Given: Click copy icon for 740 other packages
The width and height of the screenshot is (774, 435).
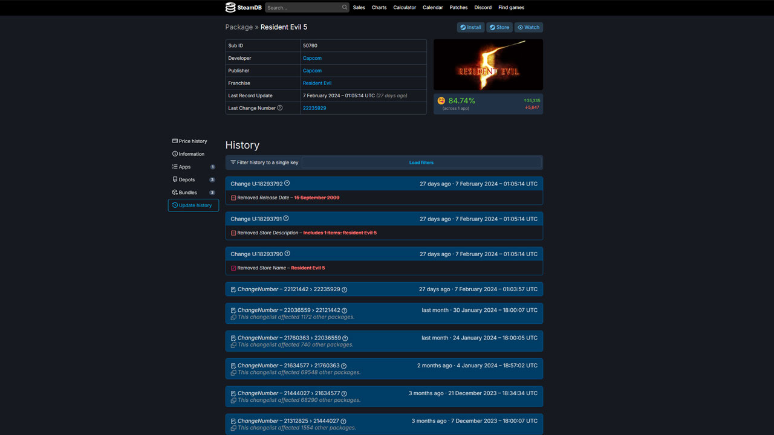Looking at the screenshot, I should [x=233, y=345].
